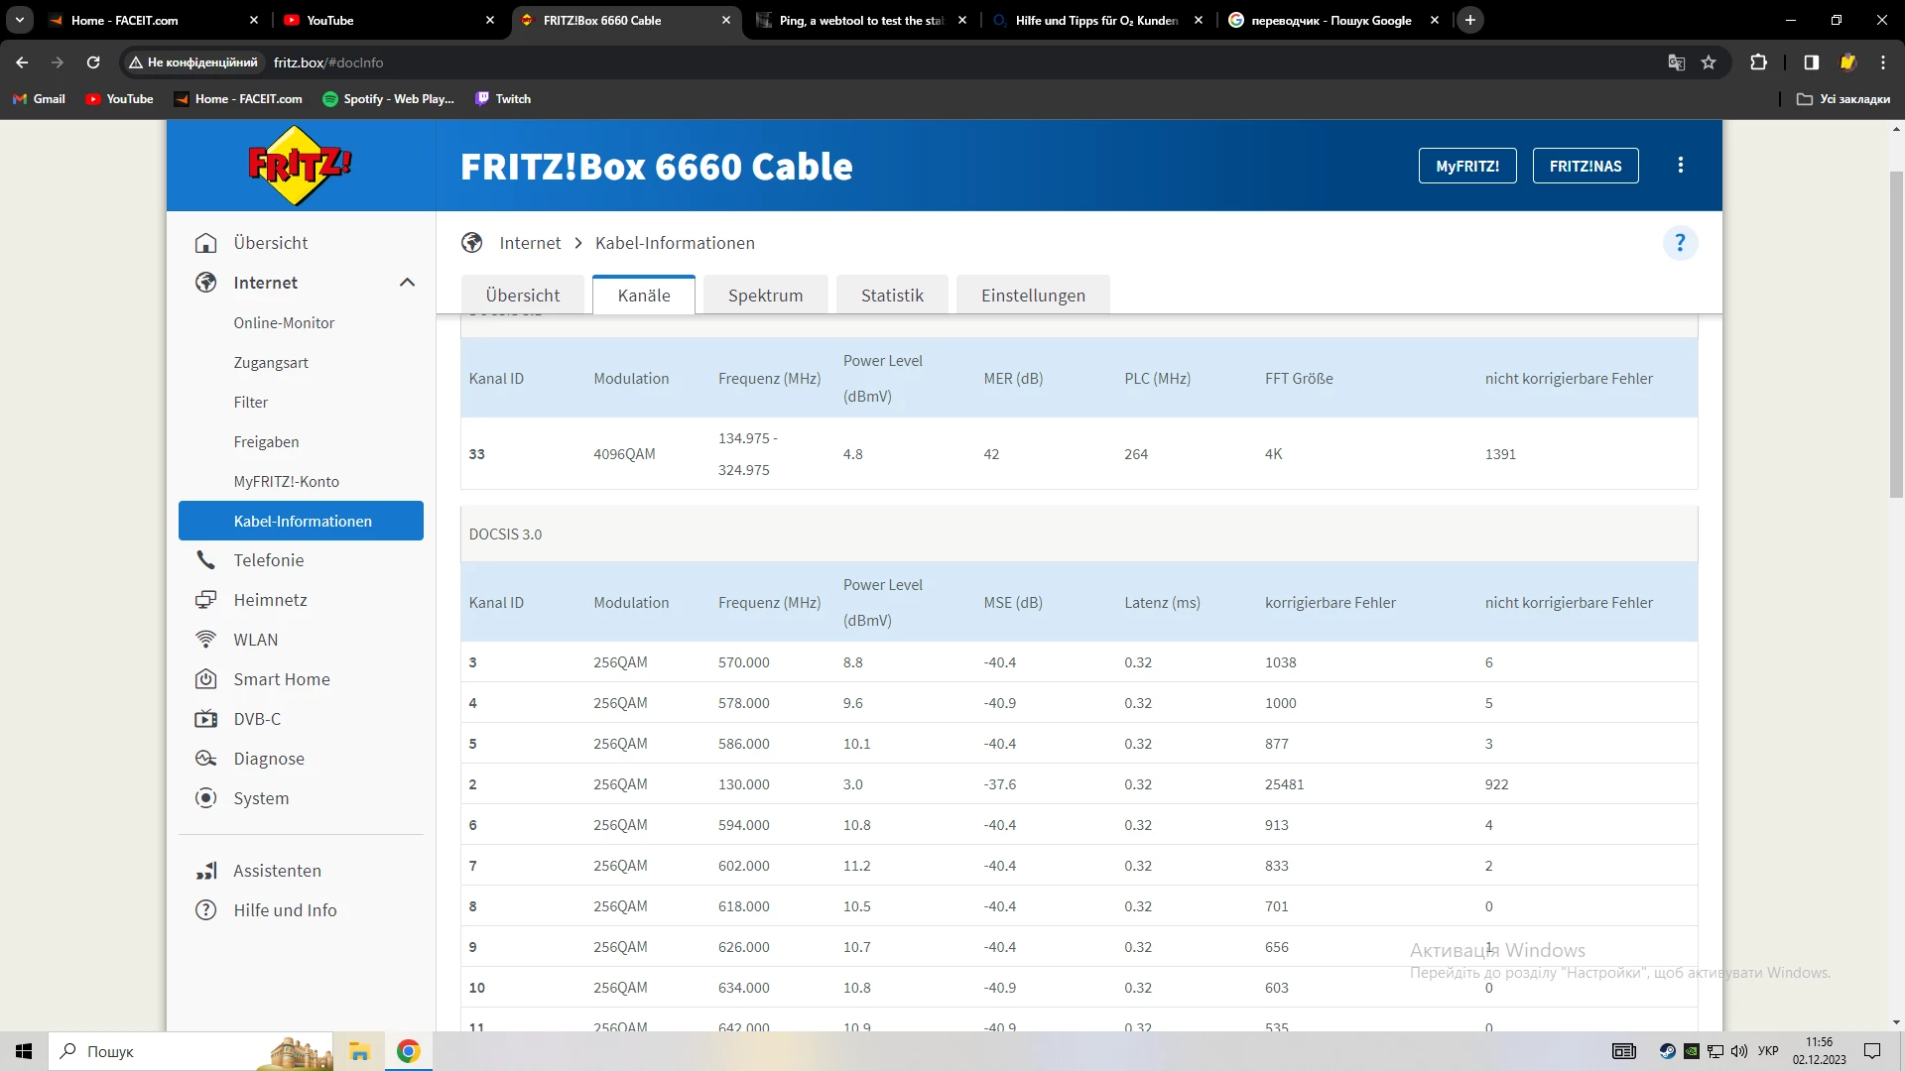
Task: Open Heimnetz in the sidebar
Action: 270,600
